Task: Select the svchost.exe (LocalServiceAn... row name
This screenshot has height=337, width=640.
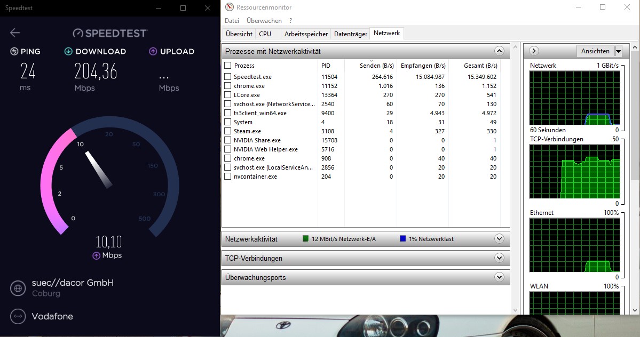Action: (x=273, y=167)
